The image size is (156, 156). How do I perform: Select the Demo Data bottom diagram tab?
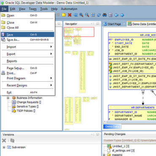tap(112, 126)
